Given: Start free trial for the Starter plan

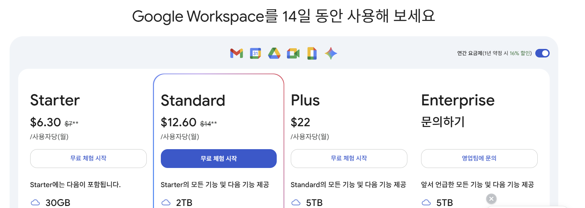Looking at the screenshot, I should tap(88, 158).
